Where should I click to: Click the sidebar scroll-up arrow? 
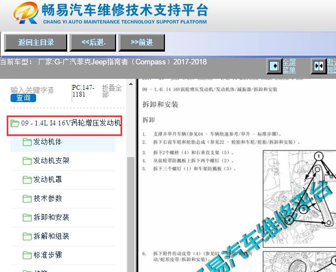pos(131,84)
